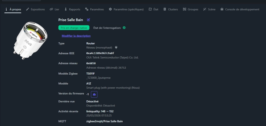This screenshot has width=266, height=126.
Task: Open the Lier tab
Action: (x=55, y=10)
